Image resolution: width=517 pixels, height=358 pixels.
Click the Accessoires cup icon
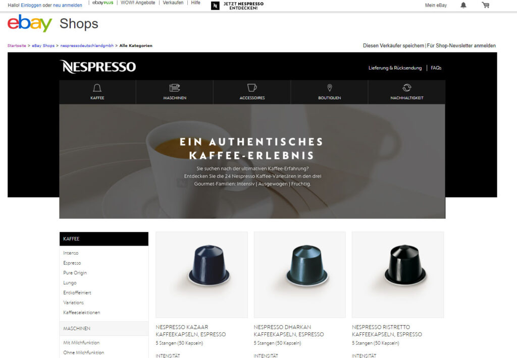252,88
